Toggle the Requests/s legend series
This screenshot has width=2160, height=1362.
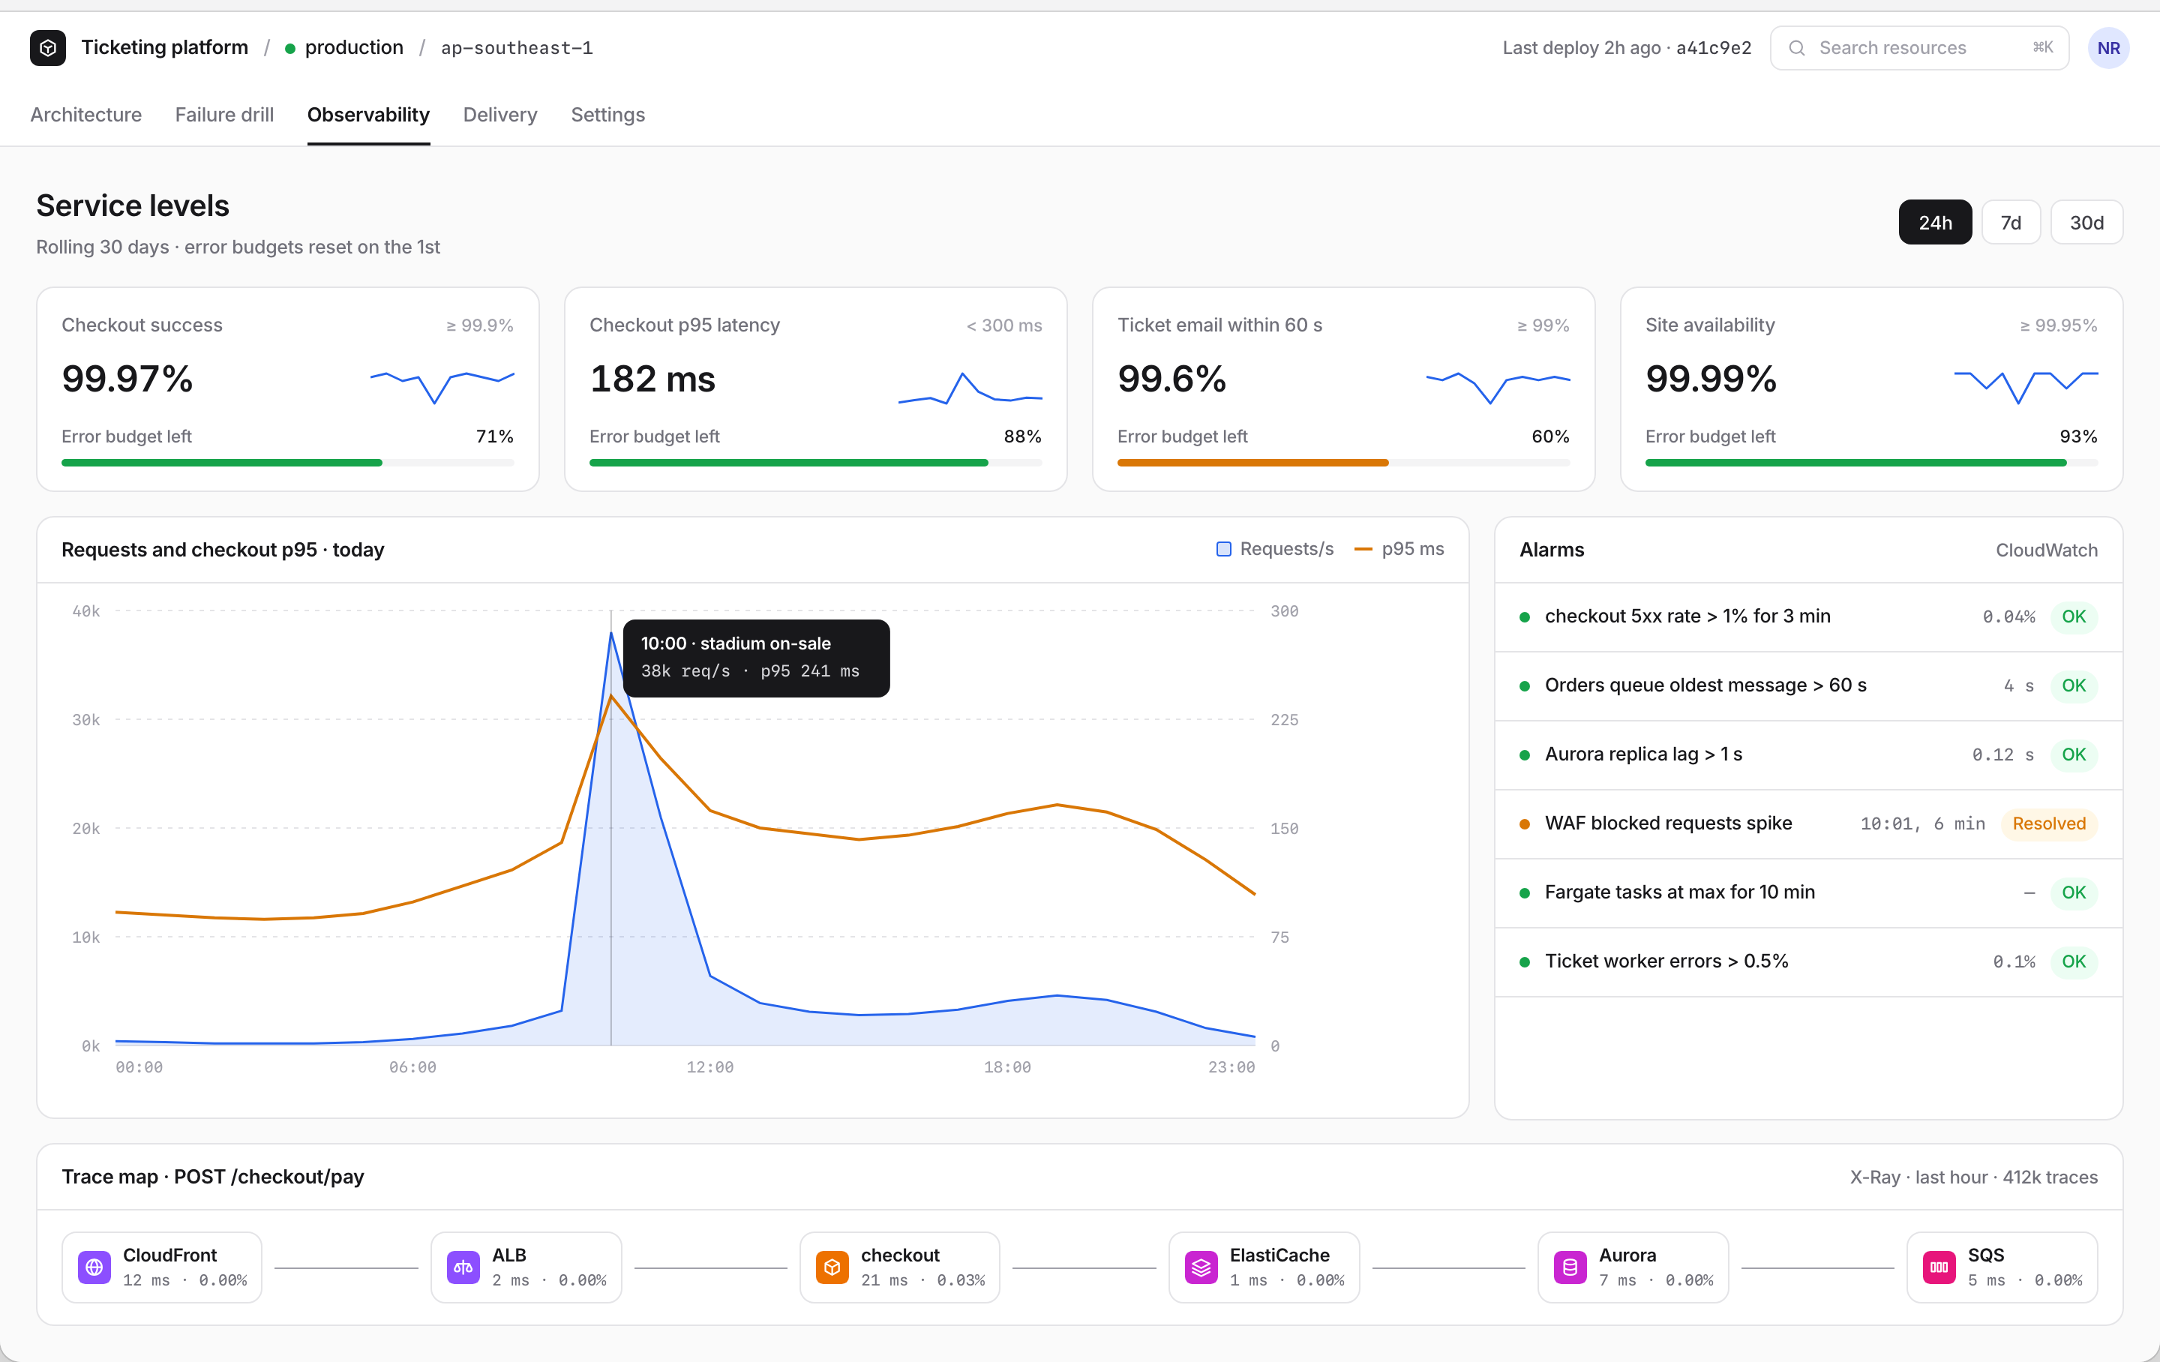click(1275, 549)
